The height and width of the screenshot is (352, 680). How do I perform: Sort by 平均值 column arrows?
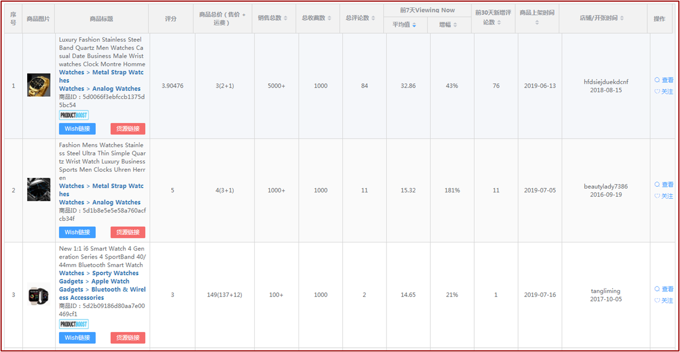pos(414,25)
